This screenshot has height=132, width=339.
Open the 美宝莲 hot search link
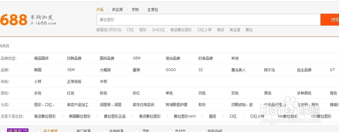click(x=235, y=30)
